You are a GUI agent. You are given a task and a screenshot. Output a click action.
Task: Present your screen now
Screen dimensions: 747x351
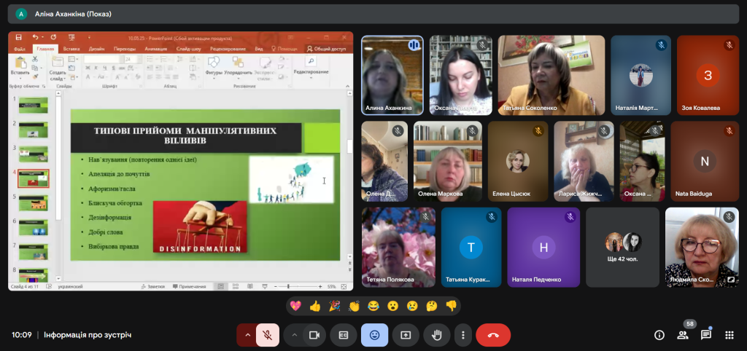[x=406, y=335]
